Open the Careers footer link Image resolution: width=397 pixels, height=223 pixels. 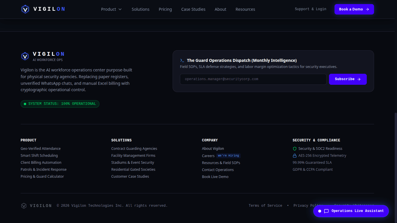point(208,156)
